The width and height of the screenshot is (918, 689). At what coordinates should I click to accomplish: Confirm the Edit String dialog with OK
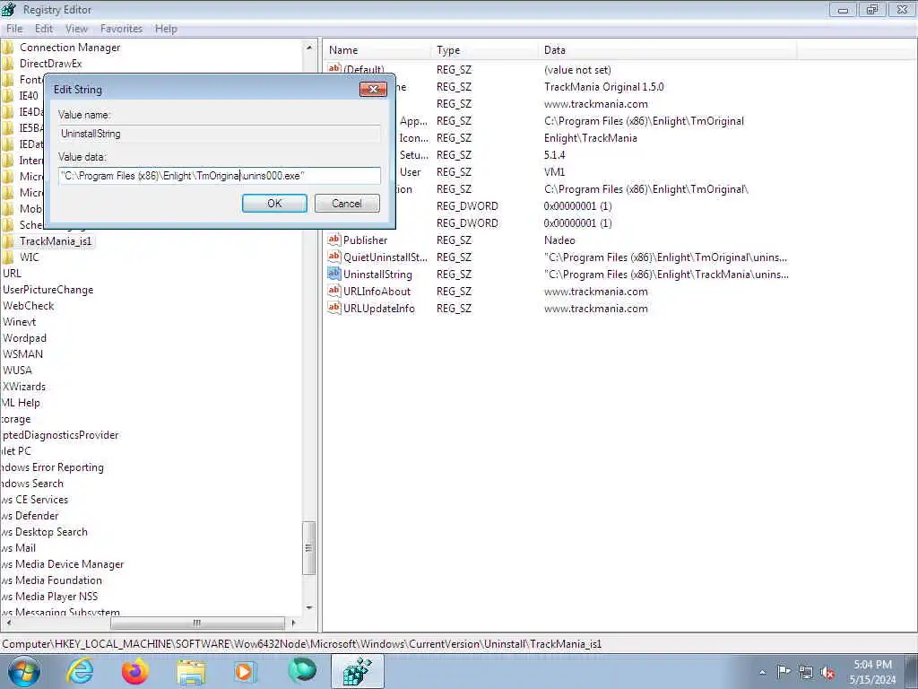pos(274,204)
